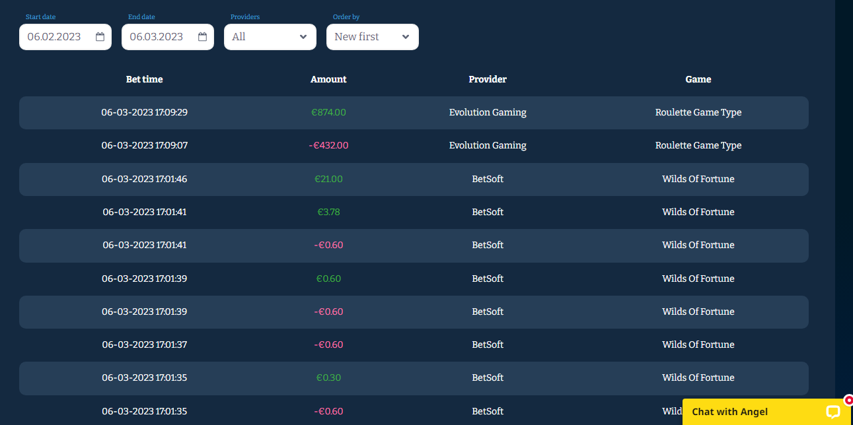Click the Bet time column header

[x=144, y=79]
